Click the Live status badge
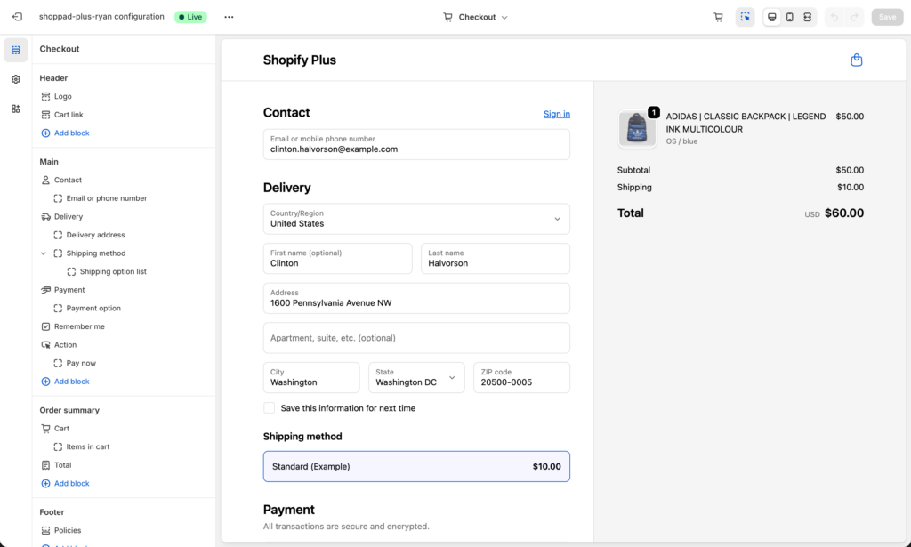The image size is (911, 547). (x=190, y=17)
